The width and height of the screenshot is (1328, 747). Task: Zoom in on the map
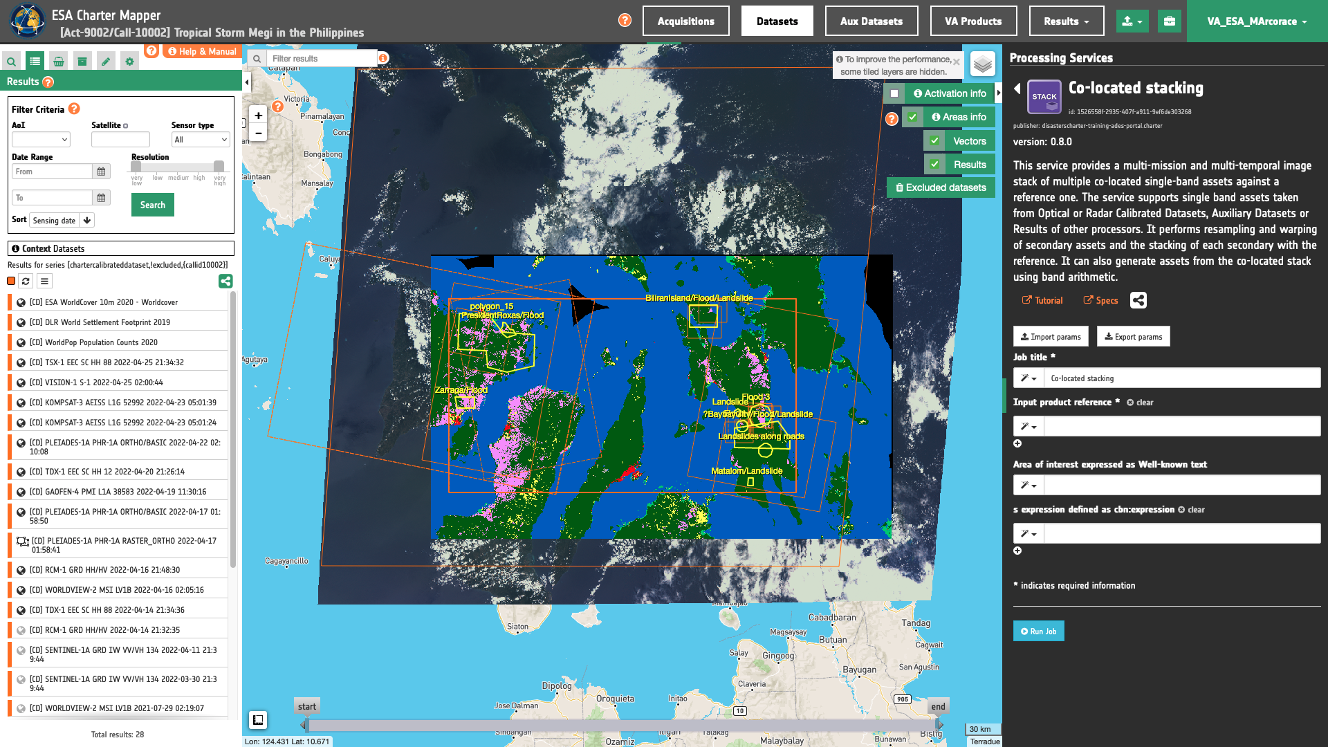(x=258, y=116)
